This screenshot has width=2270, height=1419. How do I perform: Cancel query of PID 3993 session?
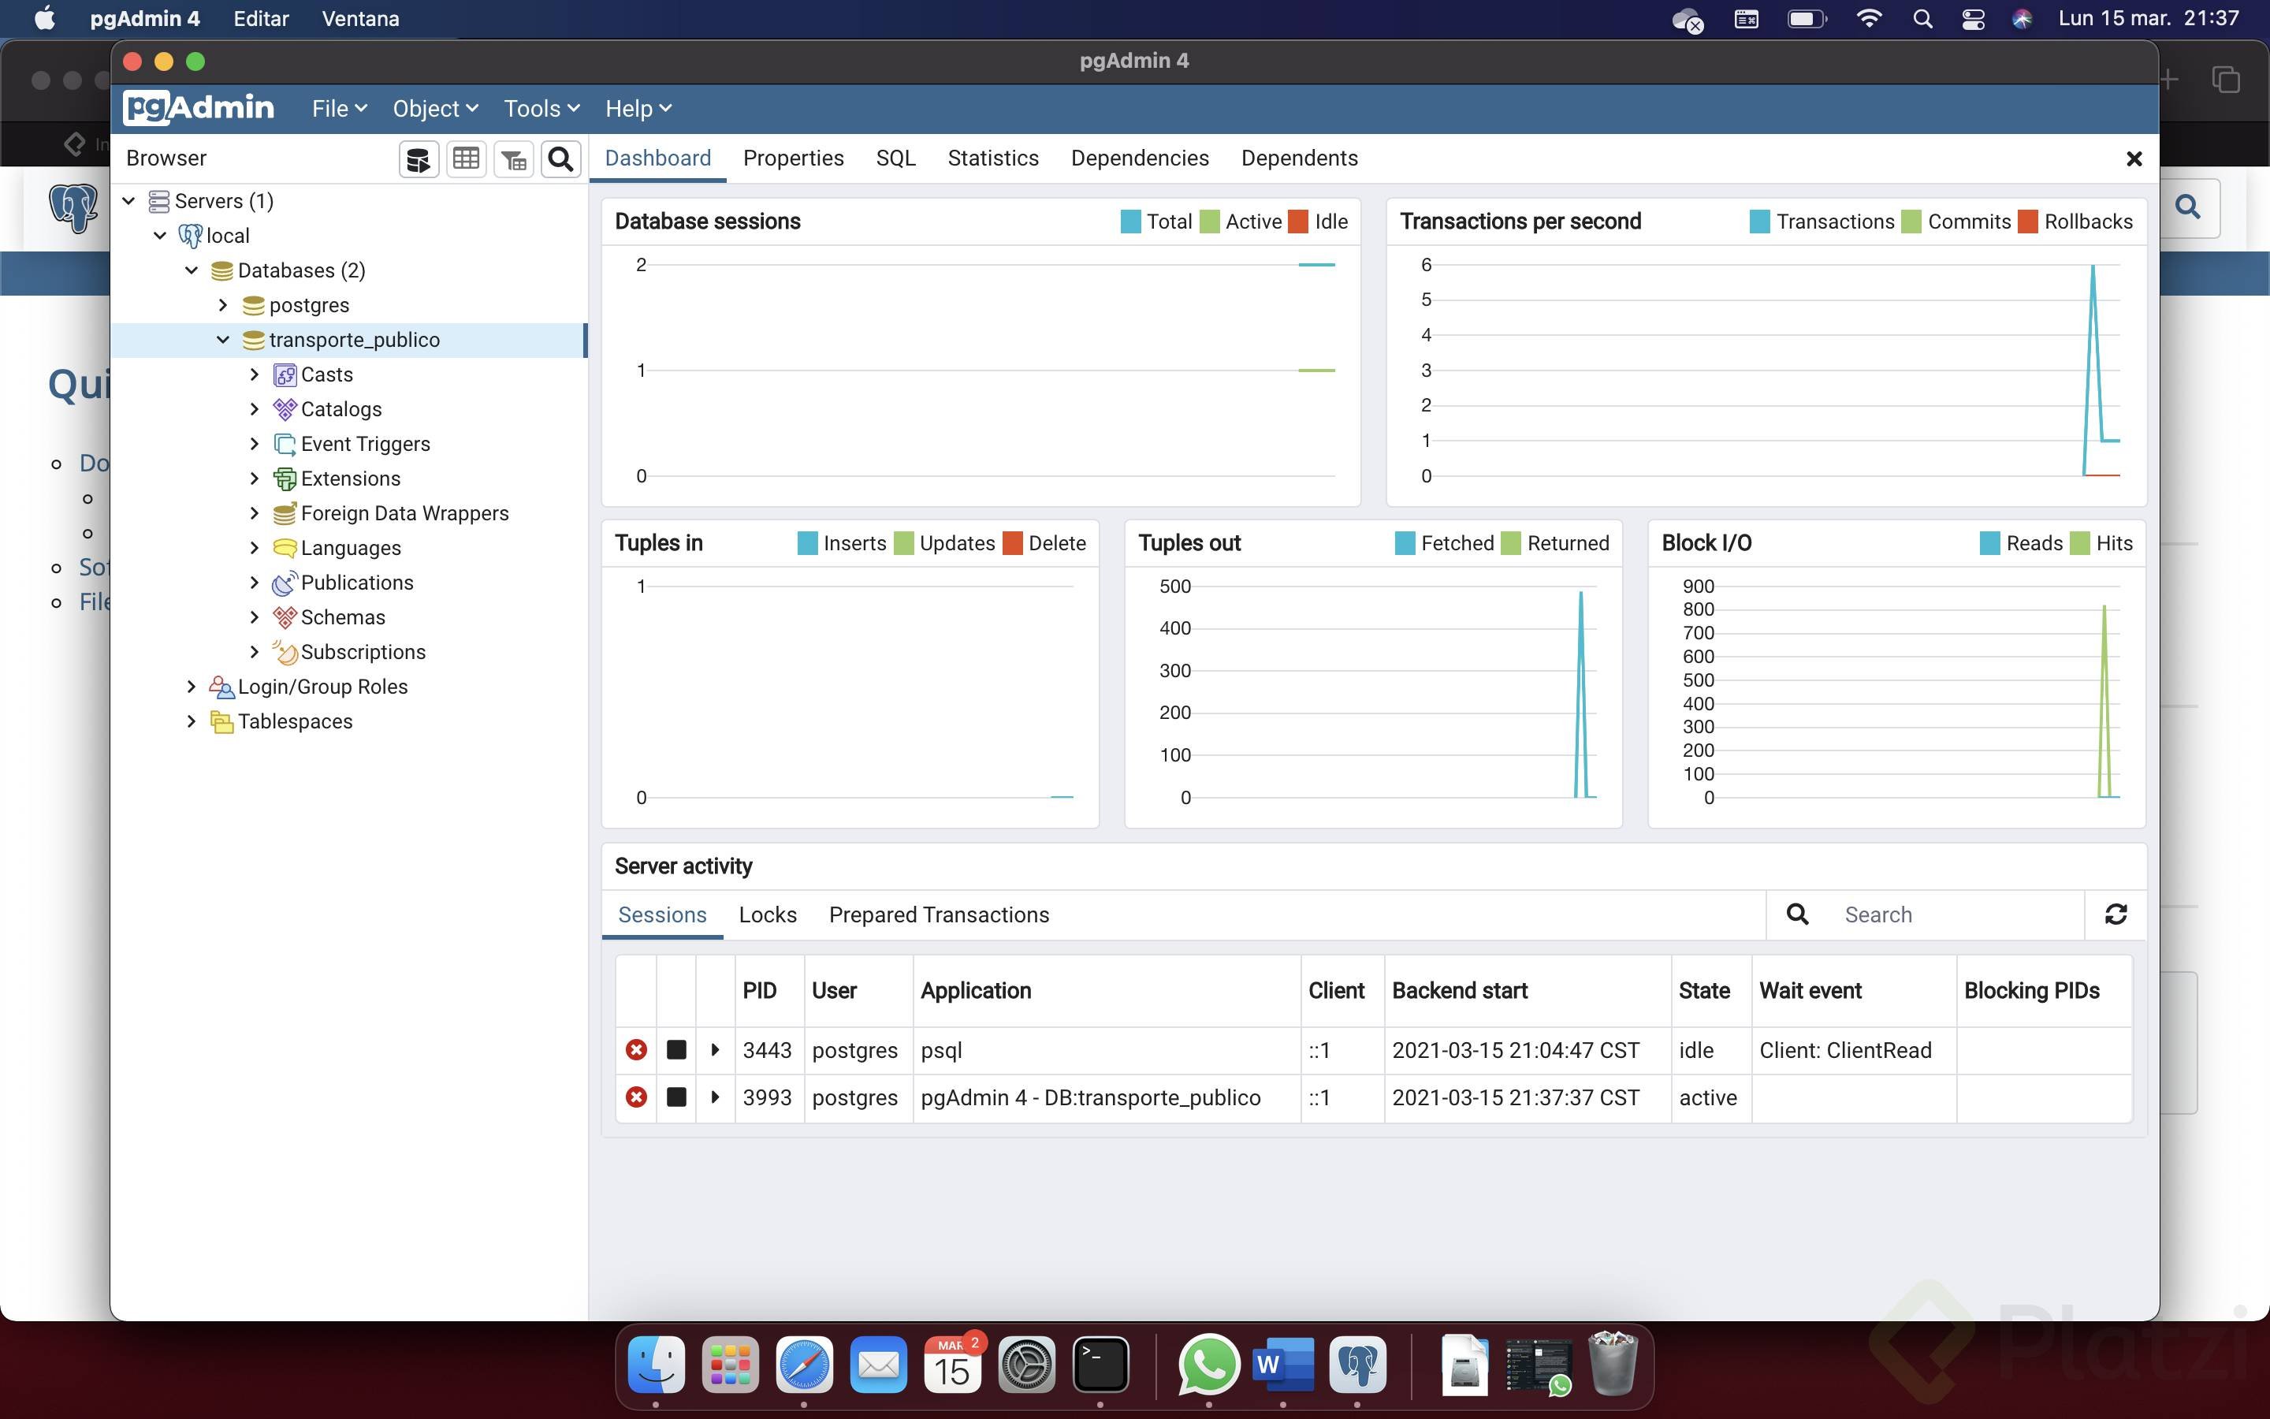click(636, 1097)
